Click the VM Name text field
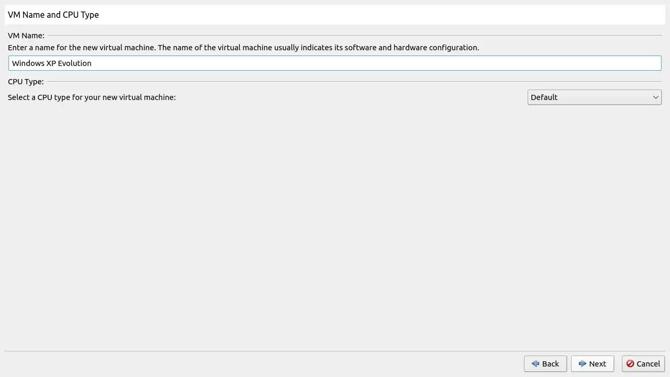The width and height of the screenshot is (670, 377). point(335,63)
